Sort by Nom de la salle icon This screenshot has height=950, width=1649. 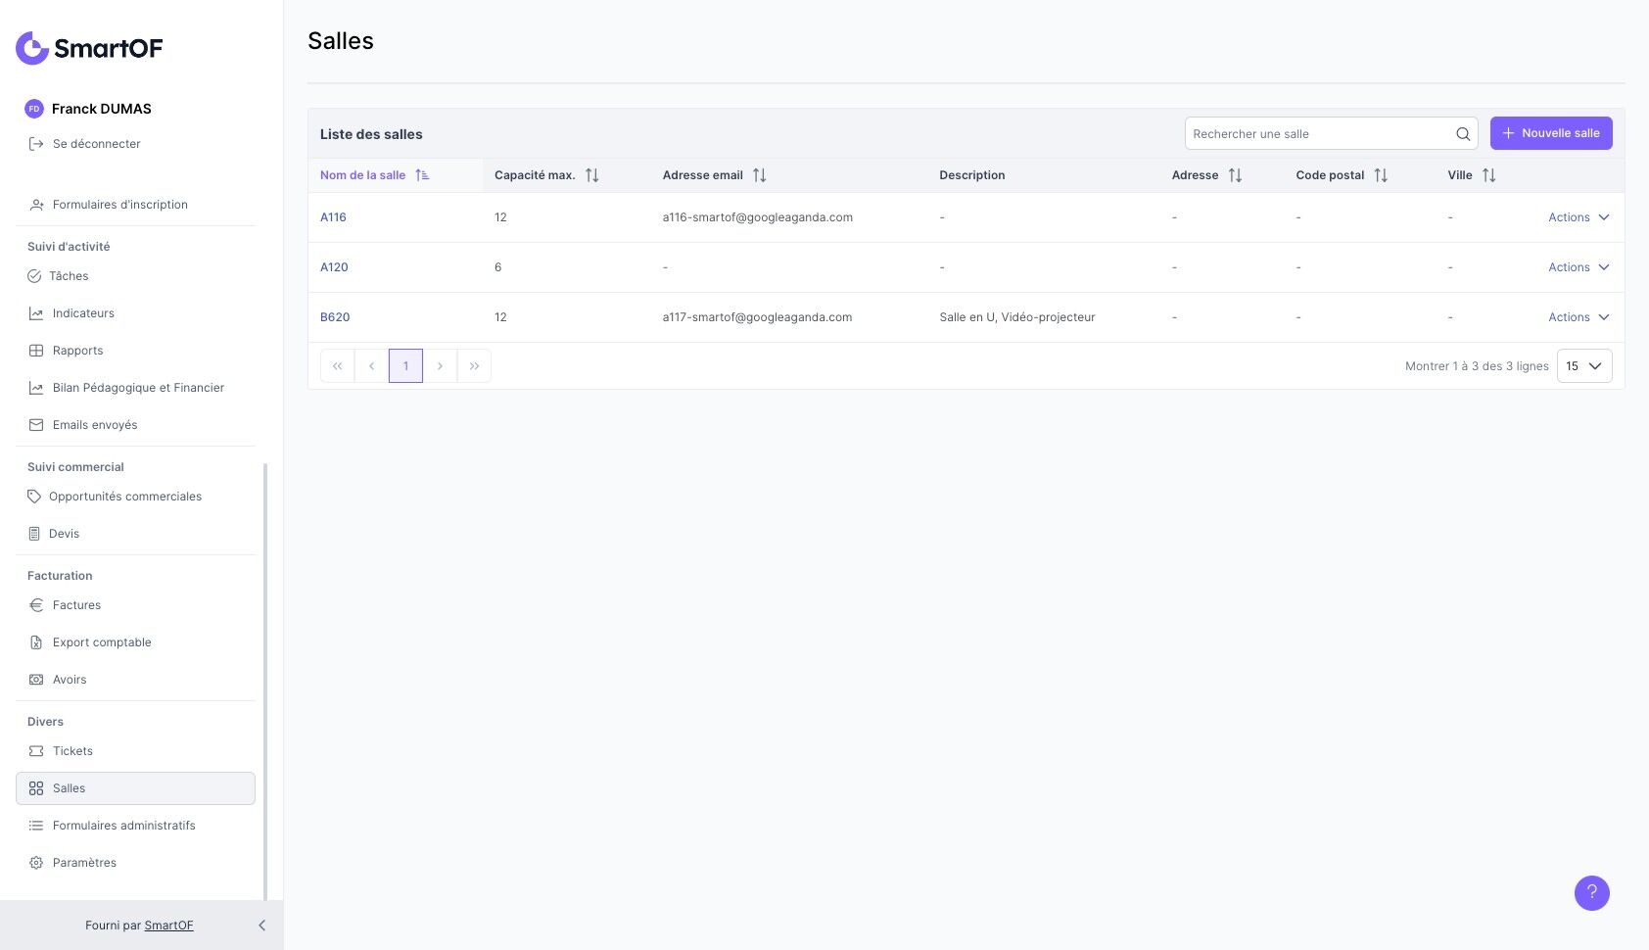pos(422,175)
